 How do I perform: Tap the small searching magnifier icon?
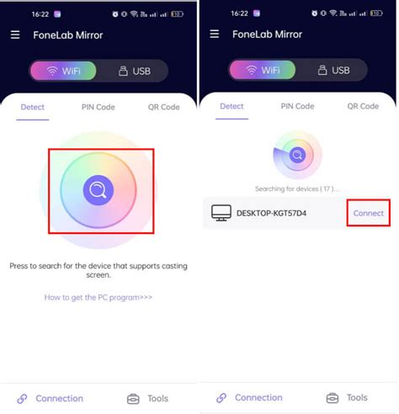point(297,155)
